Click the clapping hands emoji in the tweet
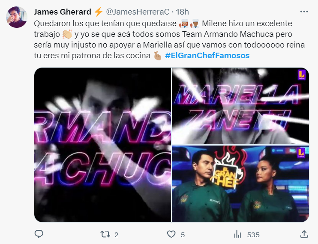Image resolution: width=318 pixels, height=244 pixels. click(67, 34)
